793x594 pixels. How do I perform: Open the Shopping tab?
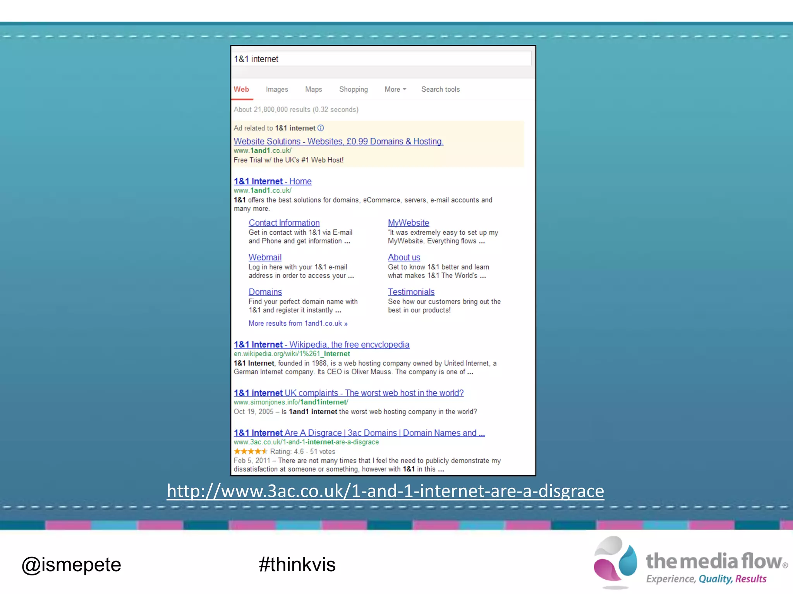point(354,89)
